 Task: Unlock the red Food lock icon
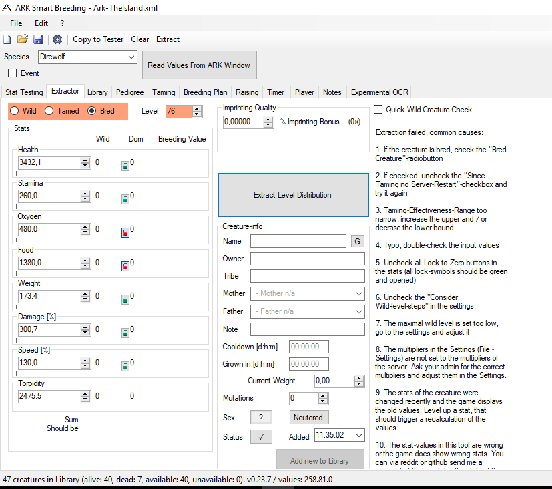click(x=125, y=266)
